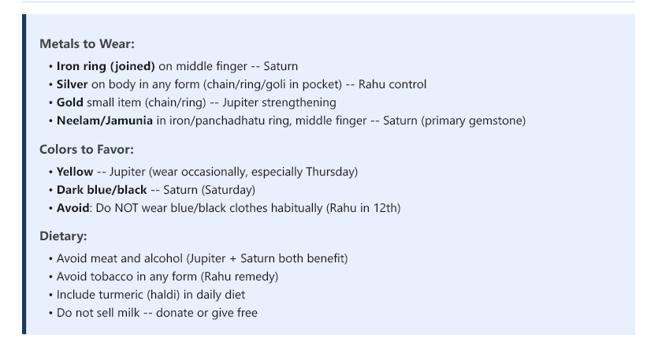The image size is (658, 360).
Task: Click 'Avoid meat and alcohol' line
Action: tap(202, 258)
